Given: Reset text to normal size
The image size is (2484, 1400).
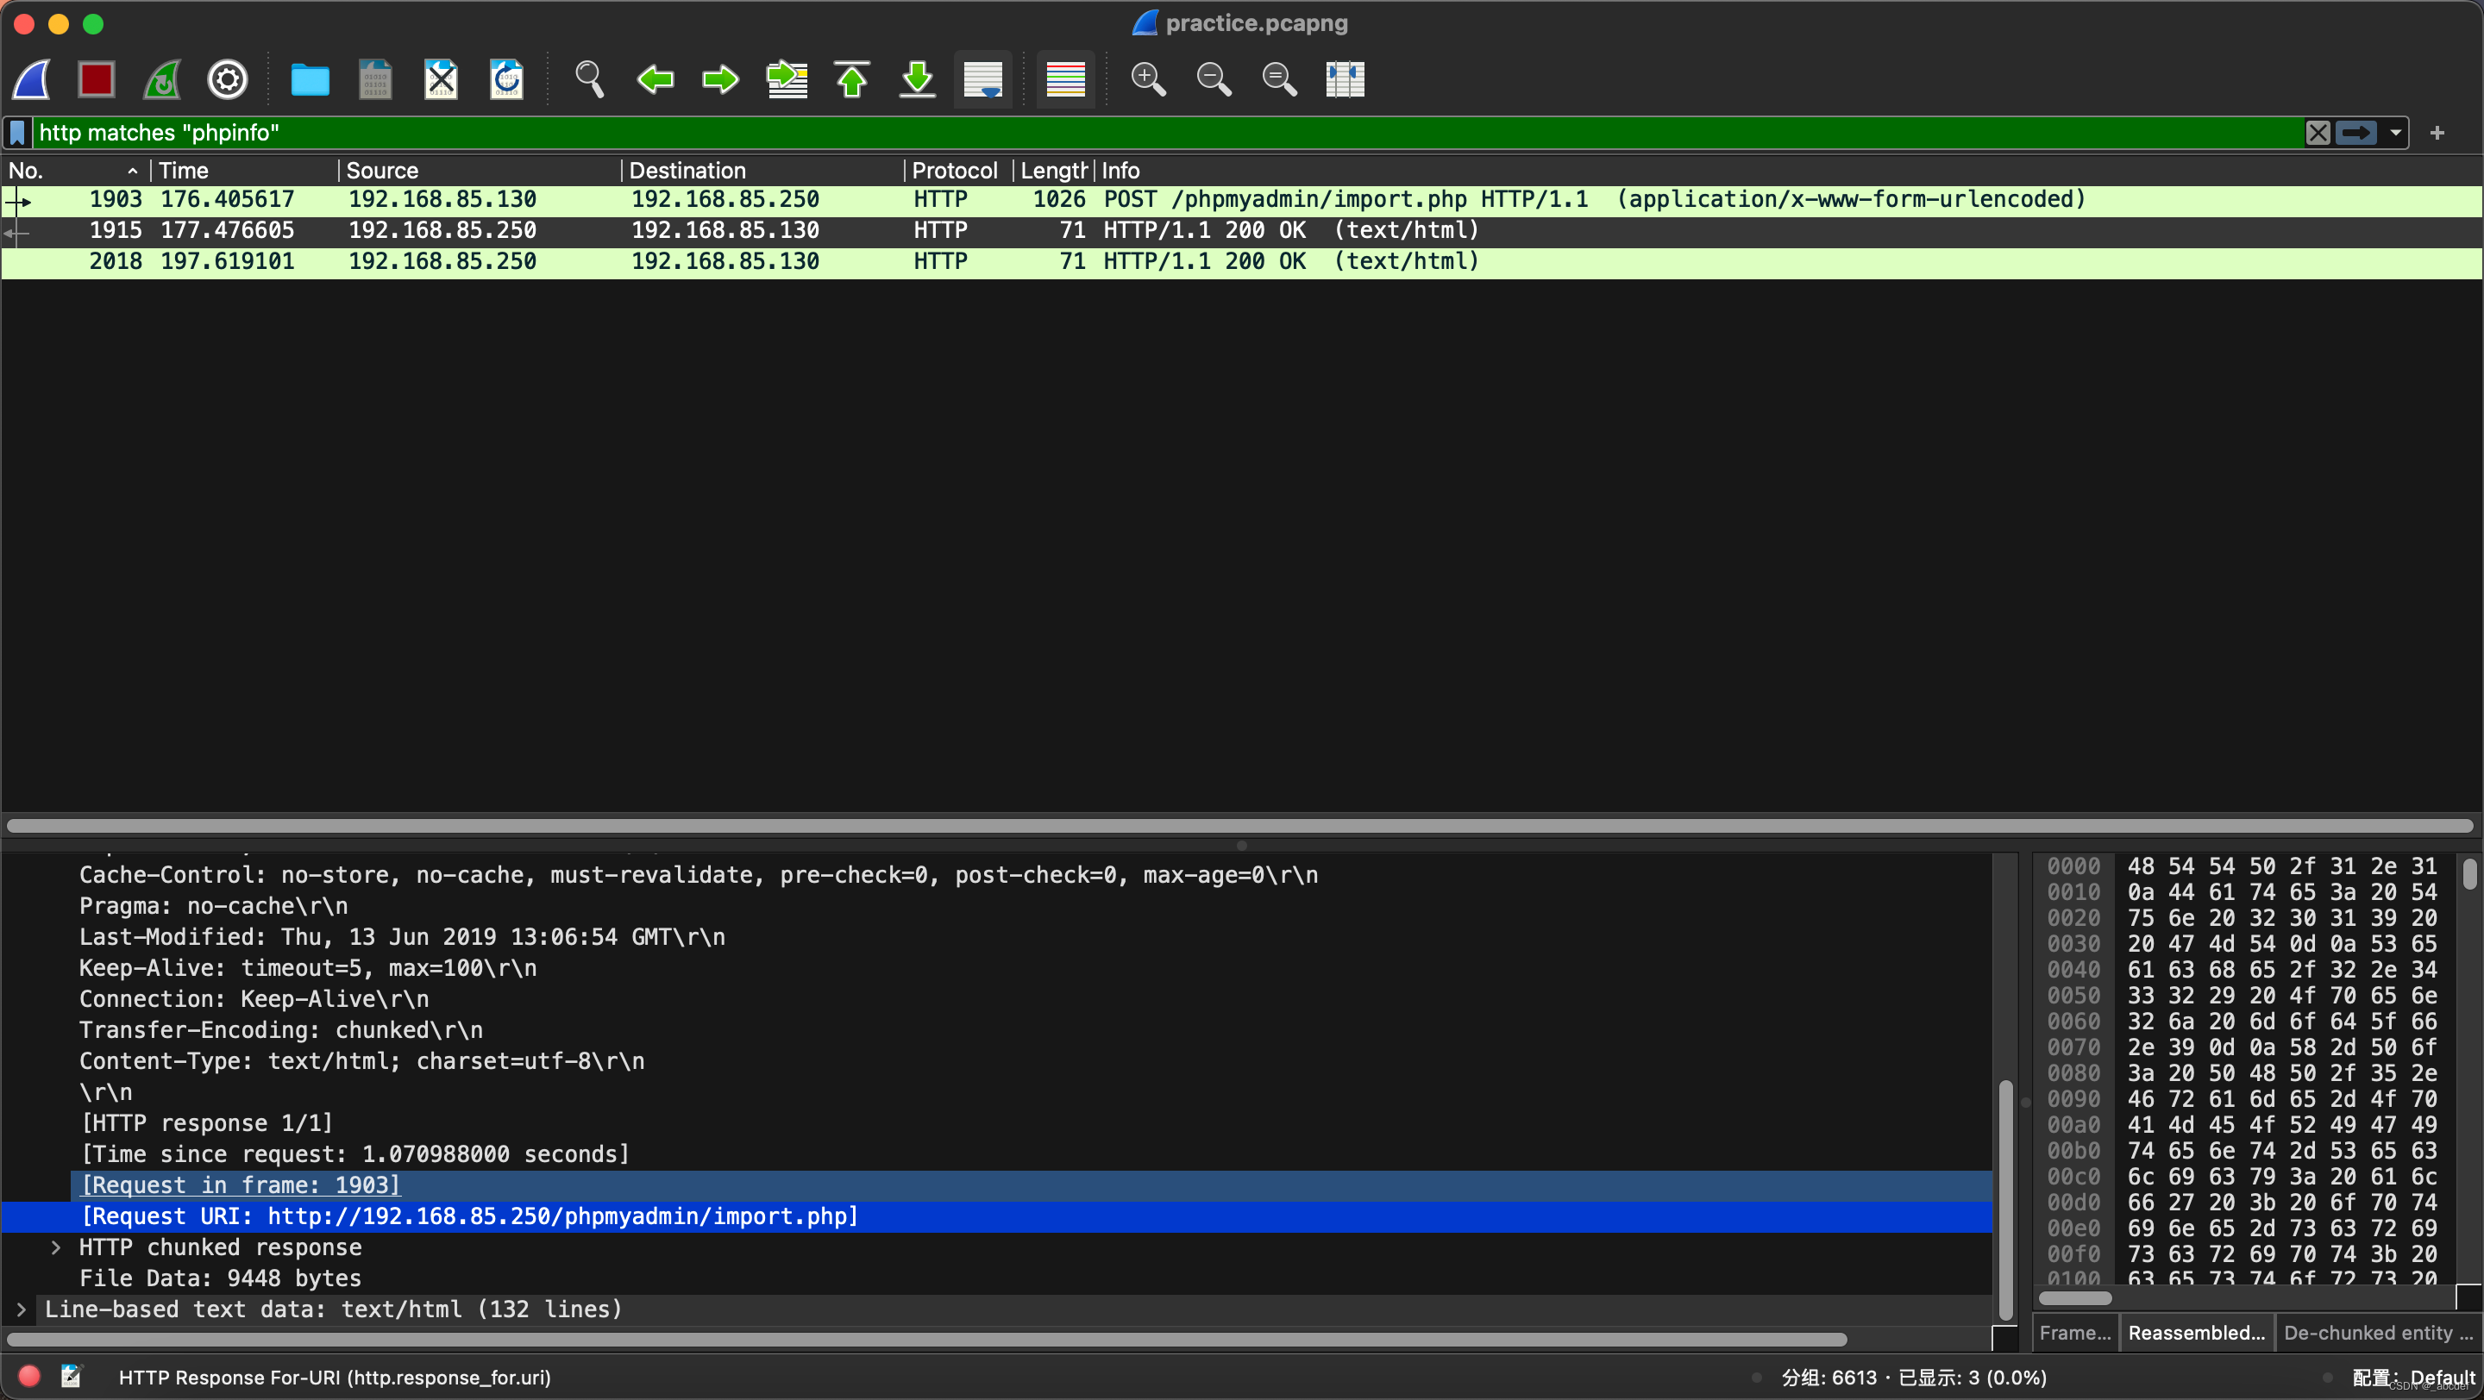Looking at the screenshot, I should click(1278, 79).
